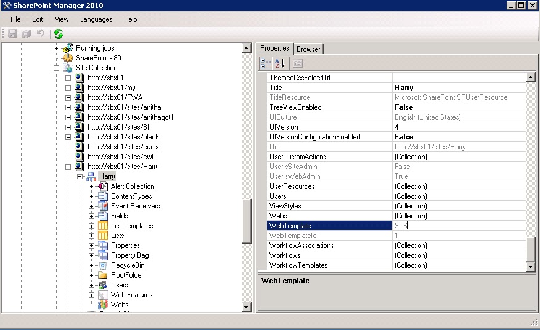Click the WebTemplate value field STS
This screenshot has height=330, width=540.
(459, 226)
